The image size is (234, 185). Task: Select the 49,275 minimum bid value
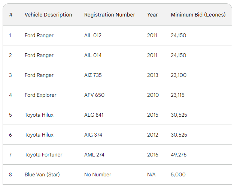[179, 155]
